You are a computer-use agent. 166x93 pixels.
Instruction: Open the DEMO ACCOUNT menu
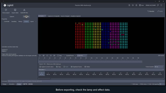(151, 5)
